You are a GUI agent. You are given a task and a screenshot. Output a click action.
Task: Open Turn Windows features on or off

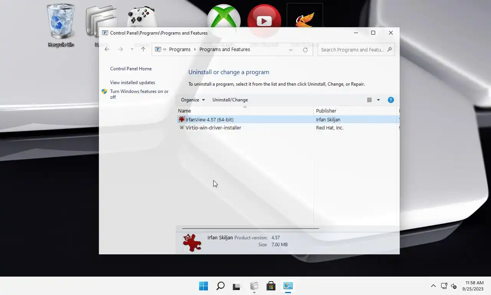tap(139, 94)
